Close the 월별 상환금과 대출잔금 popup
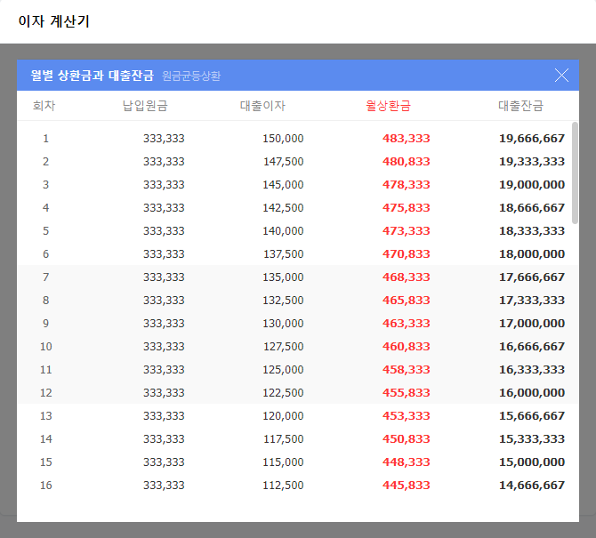Viewport: 596px width, 538px height. [x=561, y=76]
